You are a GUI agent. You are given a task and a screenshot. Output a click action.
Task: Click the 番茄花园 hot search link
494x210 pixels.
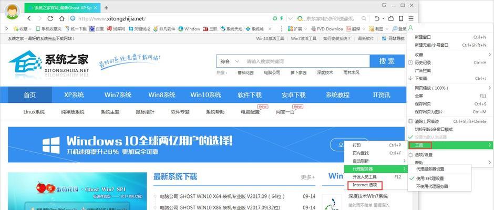245,72
